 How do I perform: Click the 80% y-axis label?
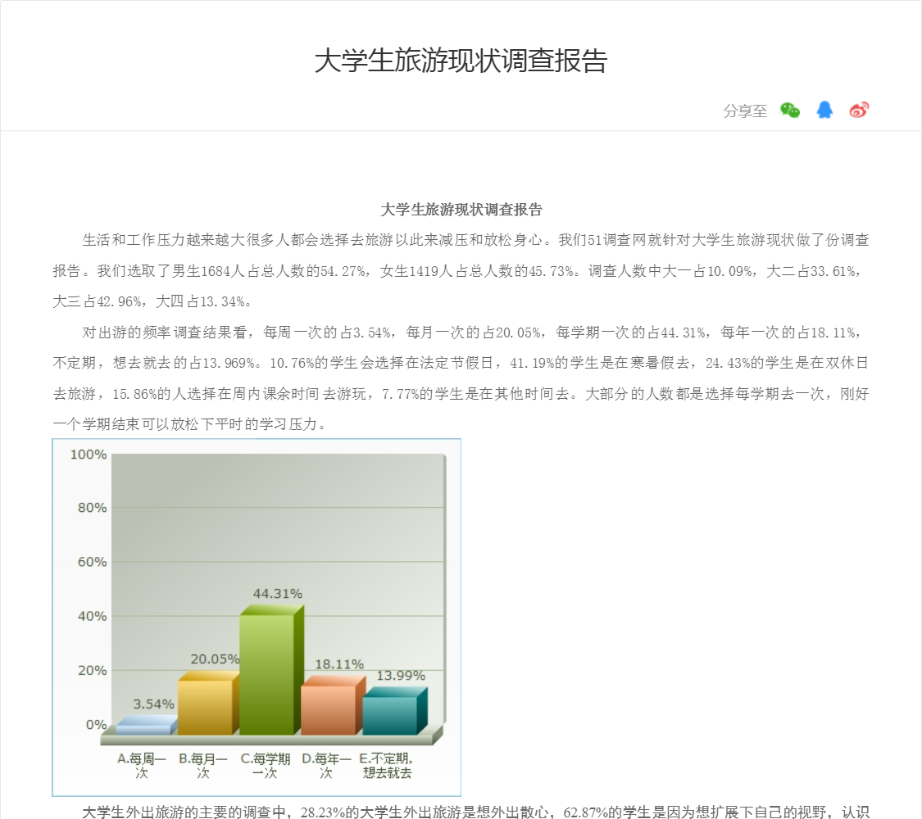click(x=93, y=508)
